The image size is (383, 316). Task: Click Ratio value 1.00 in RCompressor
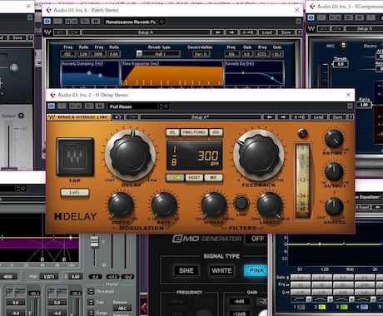(364, 105)
